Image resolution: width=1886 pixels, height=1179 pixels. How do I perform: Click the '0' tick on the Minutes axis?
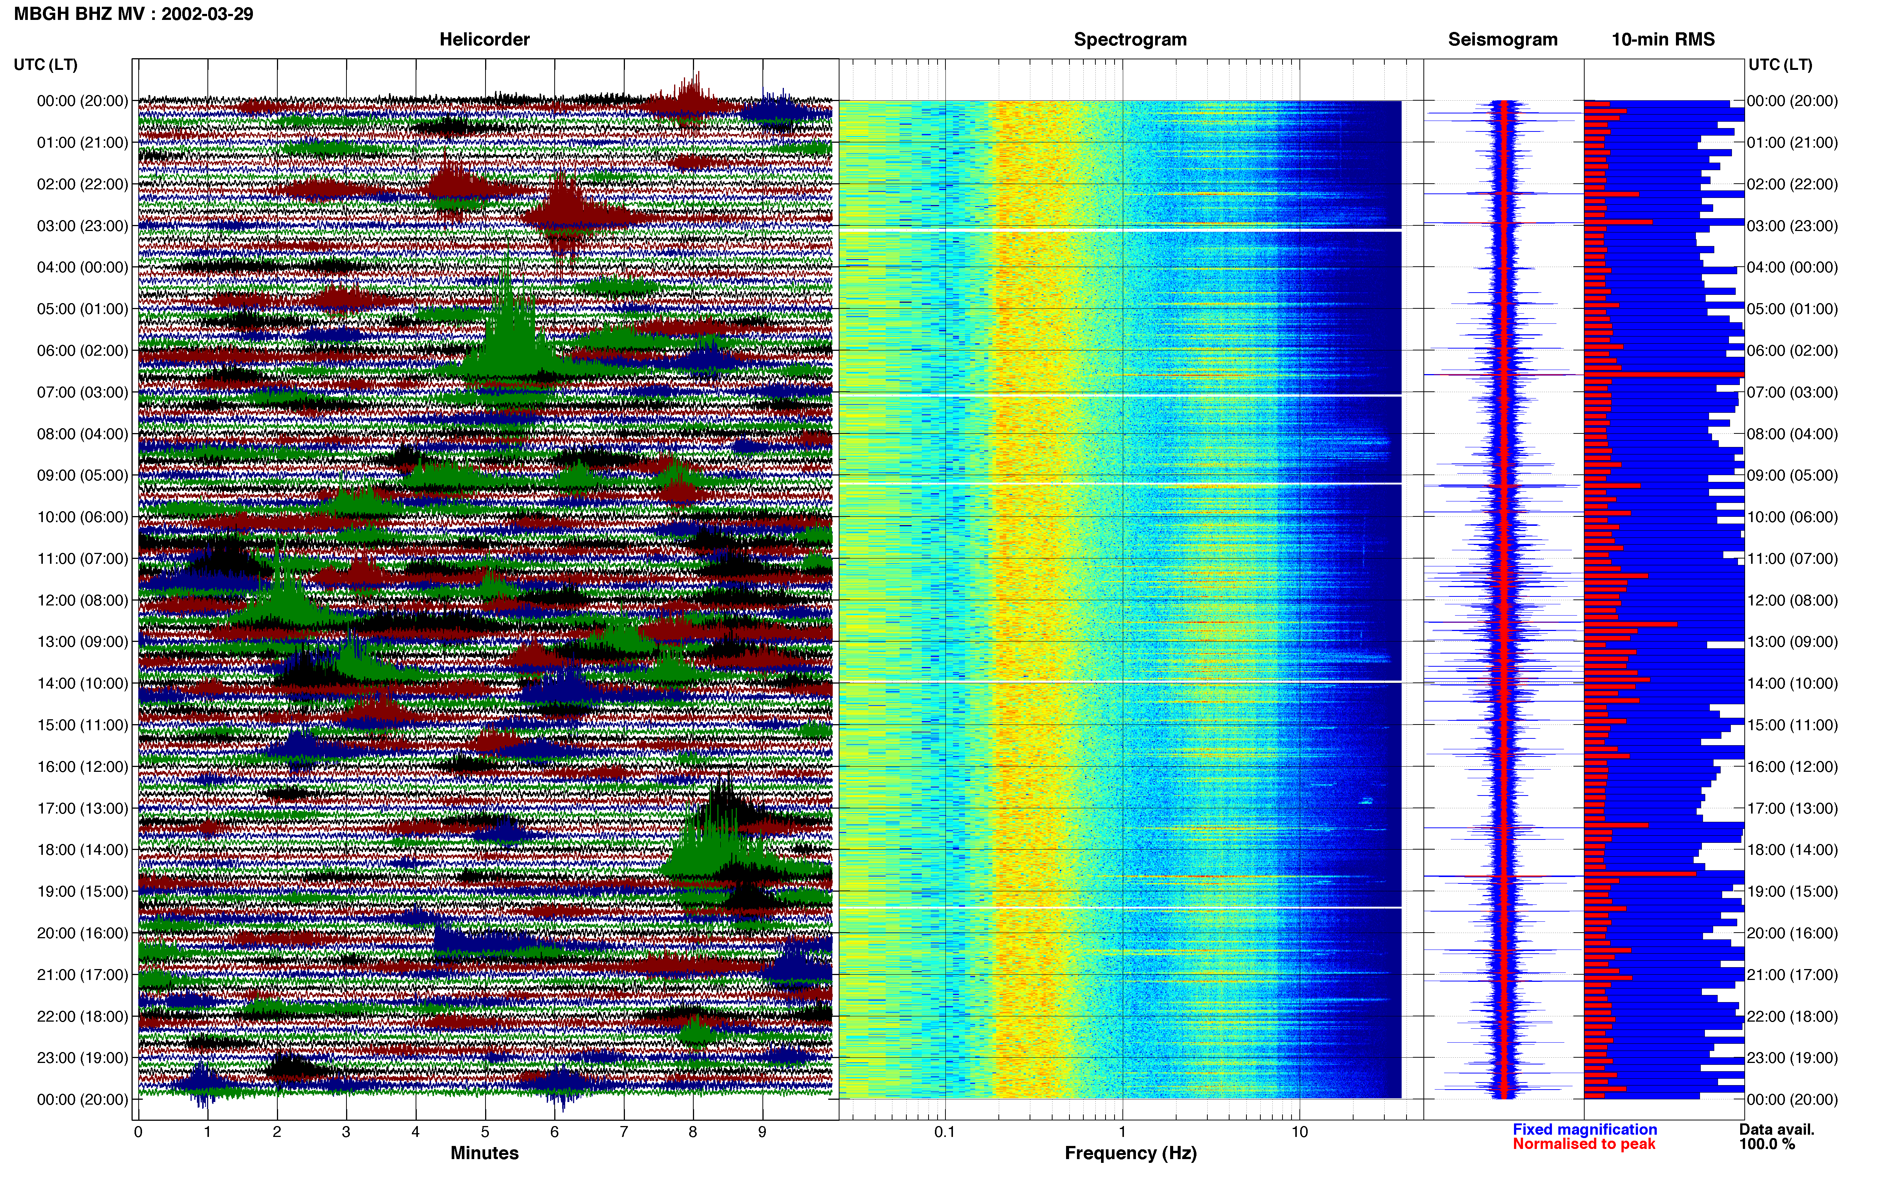138,1132
